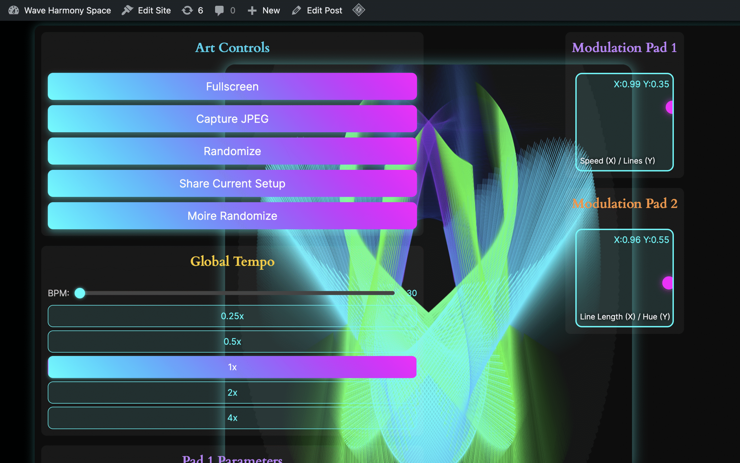740x463 pixels.
Task: Click the diamond-shaped plugin icon in admin bar
Action: [x=358, y=10]
